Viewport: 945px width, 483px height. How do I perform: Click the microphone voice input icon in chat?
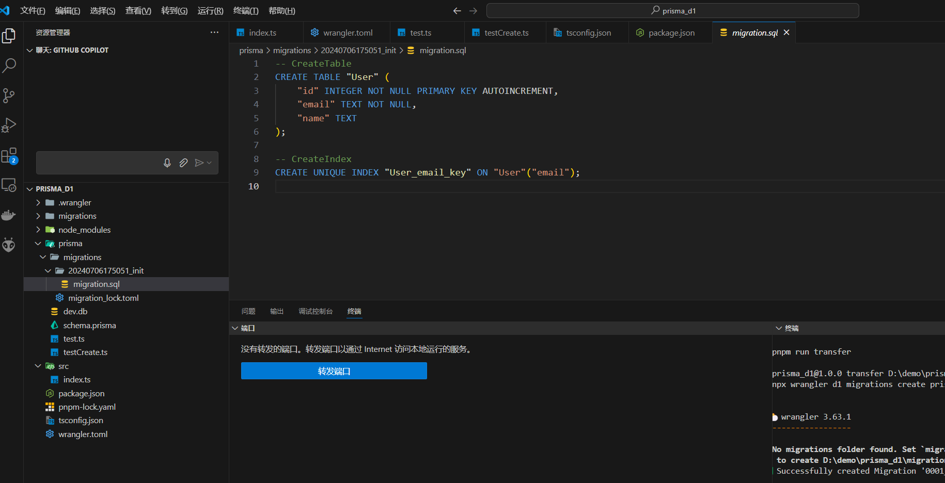click(167, 163)
